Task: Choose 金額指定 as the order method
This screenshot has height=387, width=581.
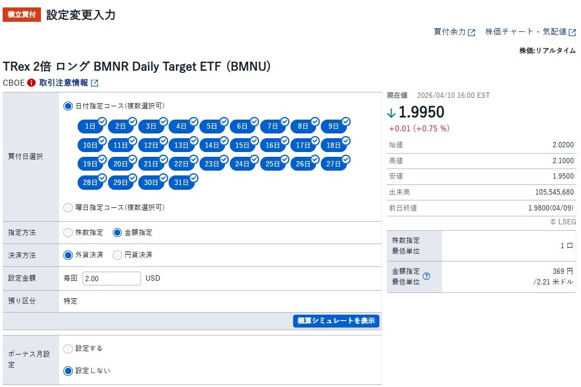Action: tap(118, 232)
